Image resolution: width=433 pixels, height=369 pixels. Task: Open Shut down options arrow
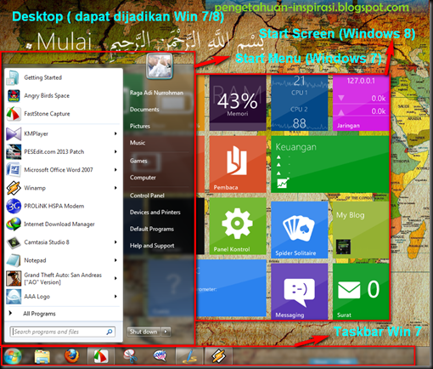[x=166, y=332]
